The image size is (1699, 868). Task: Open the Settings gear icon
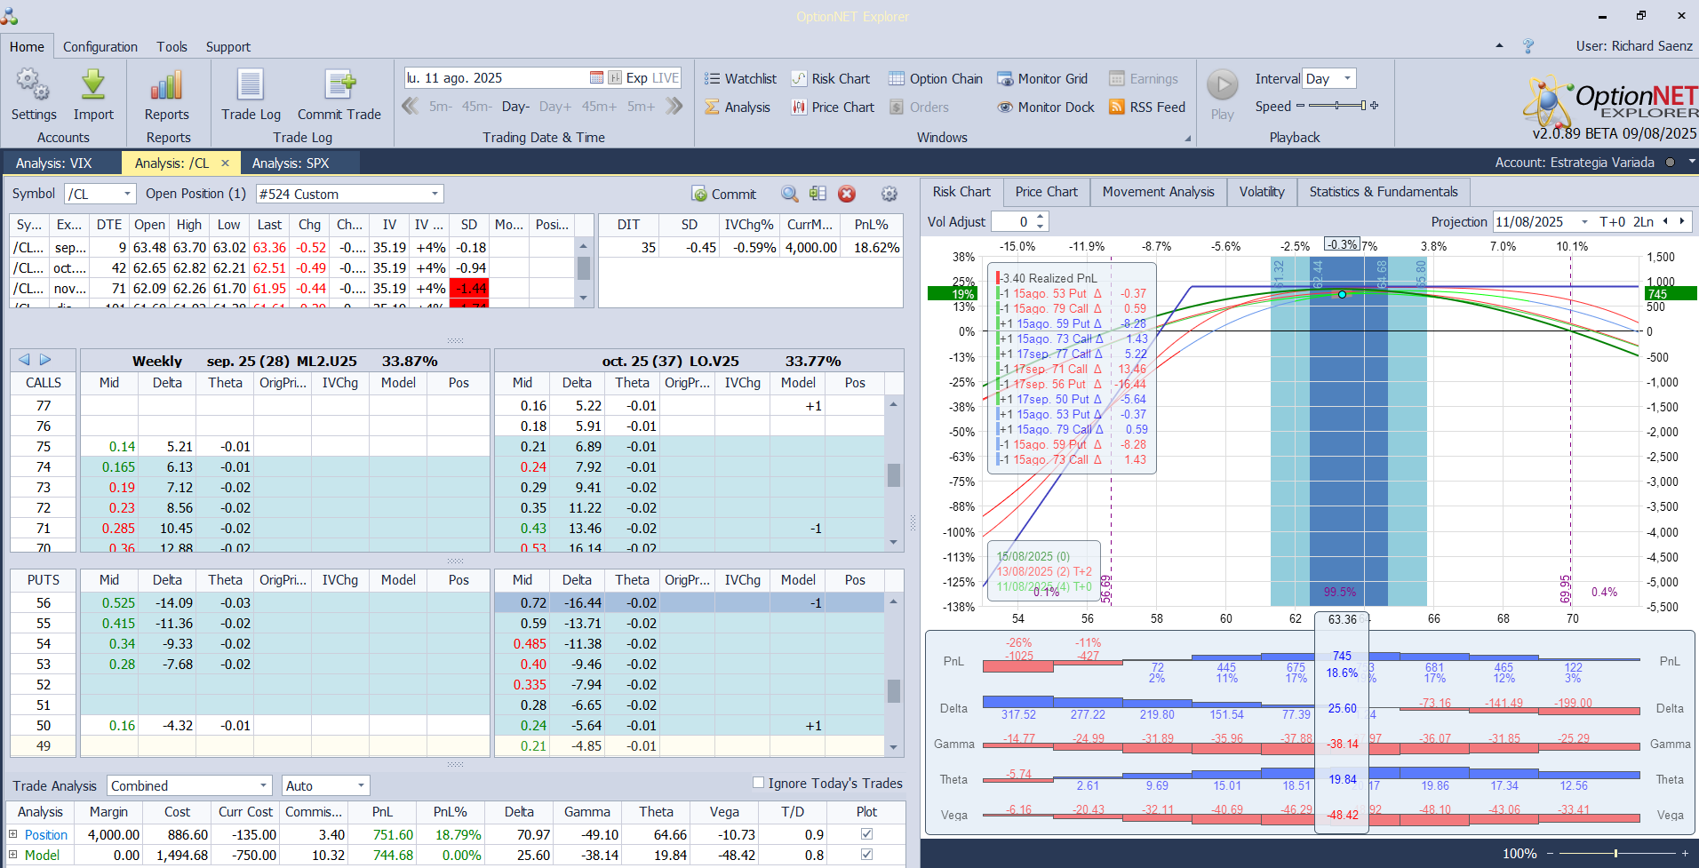point(33,87)
